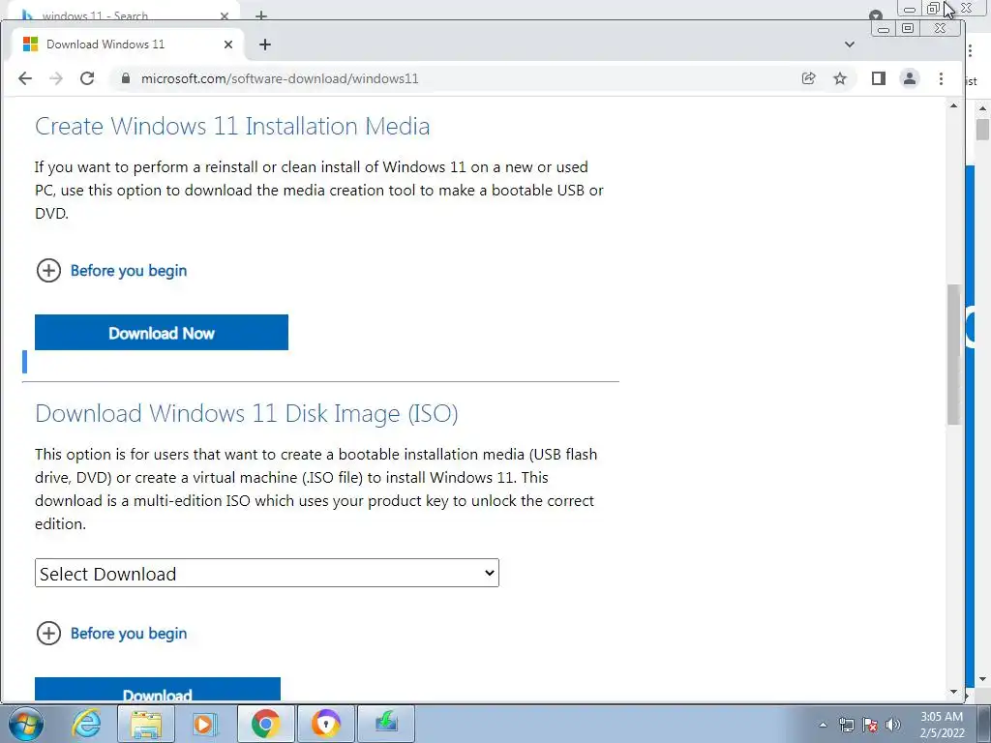This screenshot has width=991, height=743.
Task: Show hidden system tray icons
Action: (823, 725)
